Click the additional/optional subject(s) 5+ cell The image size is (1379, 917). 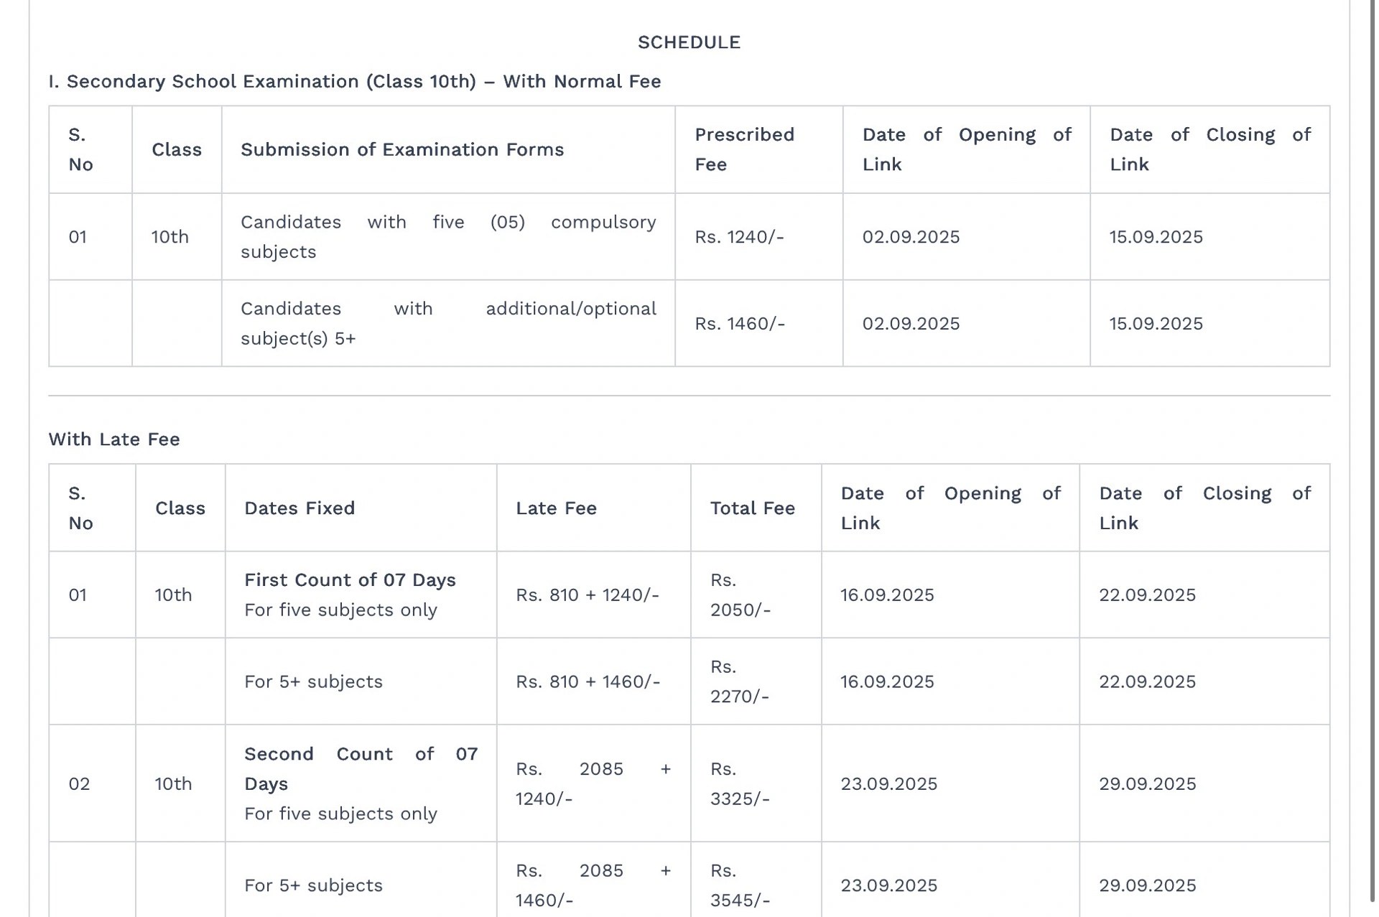click(x=447, y=324)
